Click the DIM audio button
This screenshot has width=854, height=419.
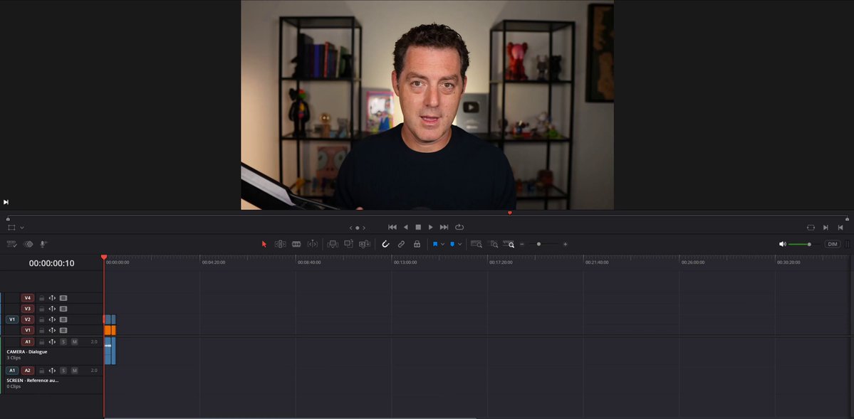click(832, 244)
